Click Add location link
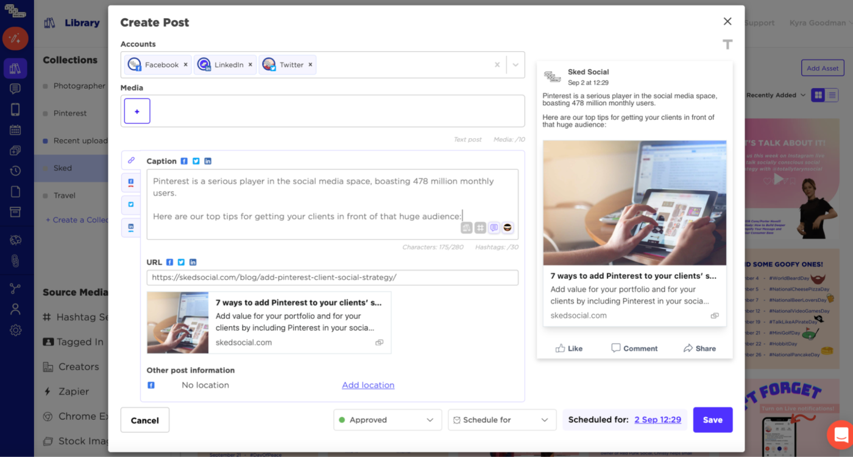Viewport: 853px width, 457px height. point(368,385)
